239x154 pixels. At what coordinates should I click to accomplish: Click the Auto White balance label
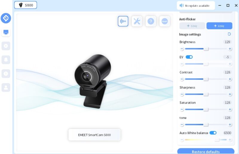click(x=194, y=133)
